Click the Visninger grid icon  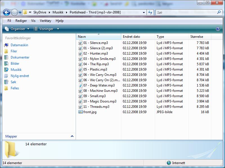coord(35,29)
